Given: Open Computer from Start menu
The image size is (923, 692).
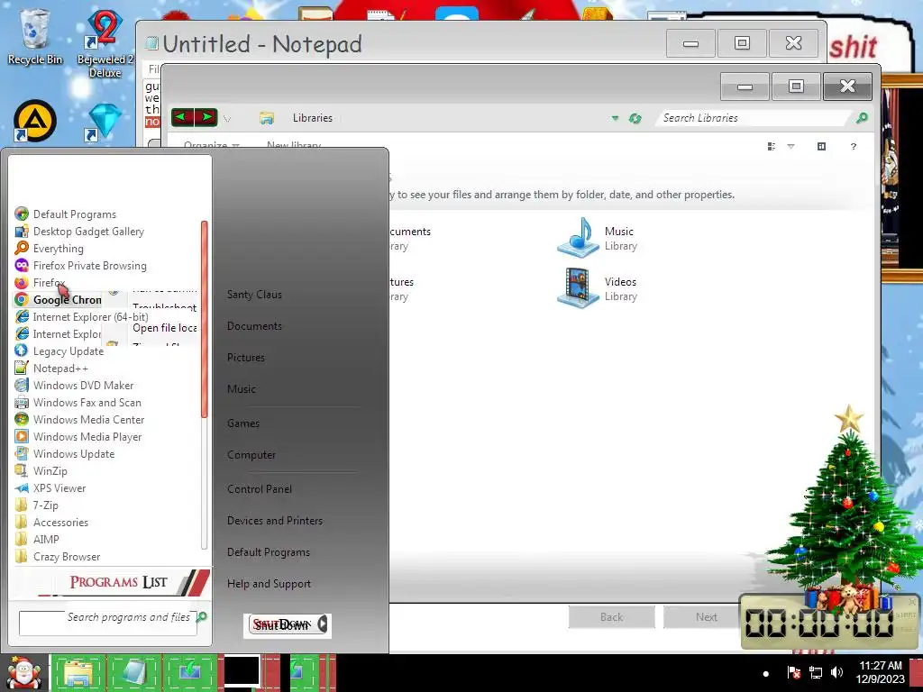Looking at the screenshot, I should tap(251, 455).
